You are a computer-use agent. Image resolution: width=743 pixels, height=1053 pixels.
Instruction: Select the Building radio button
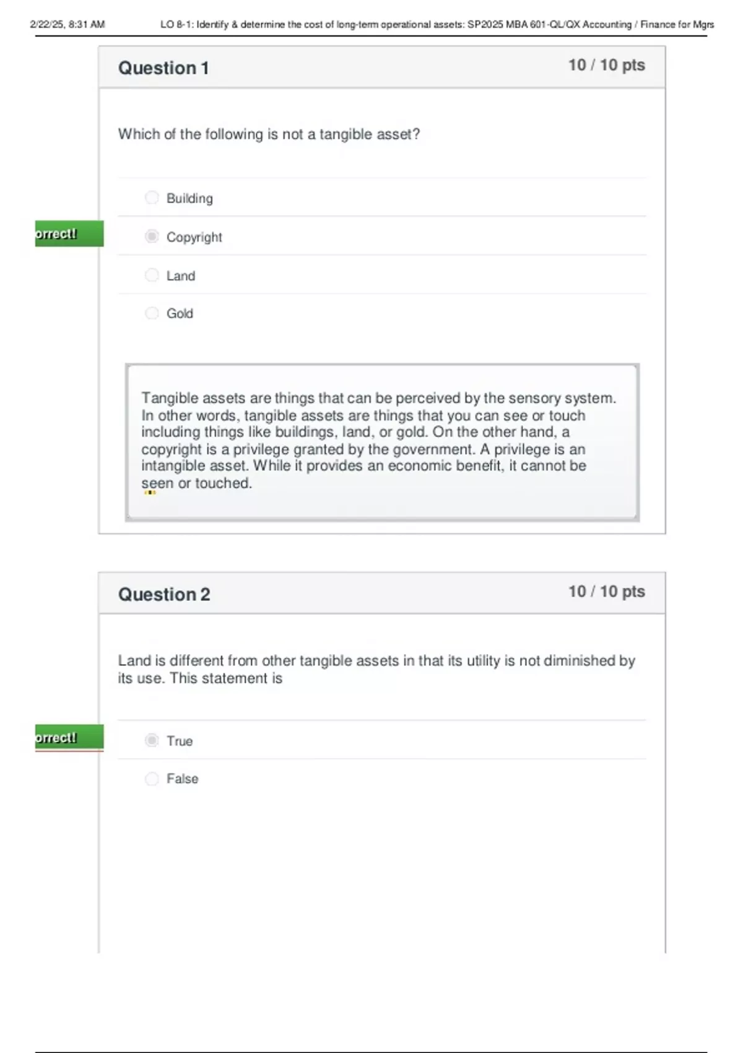point(152,198)
